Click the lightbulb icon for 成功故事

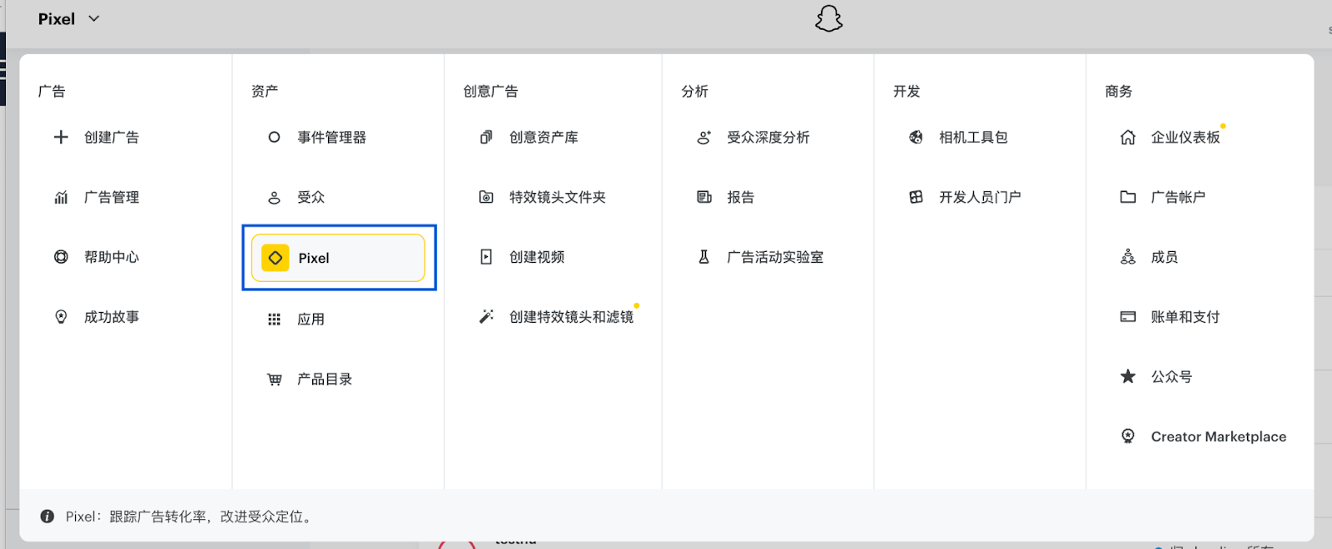pyautogui.click(x=61, y=317)
